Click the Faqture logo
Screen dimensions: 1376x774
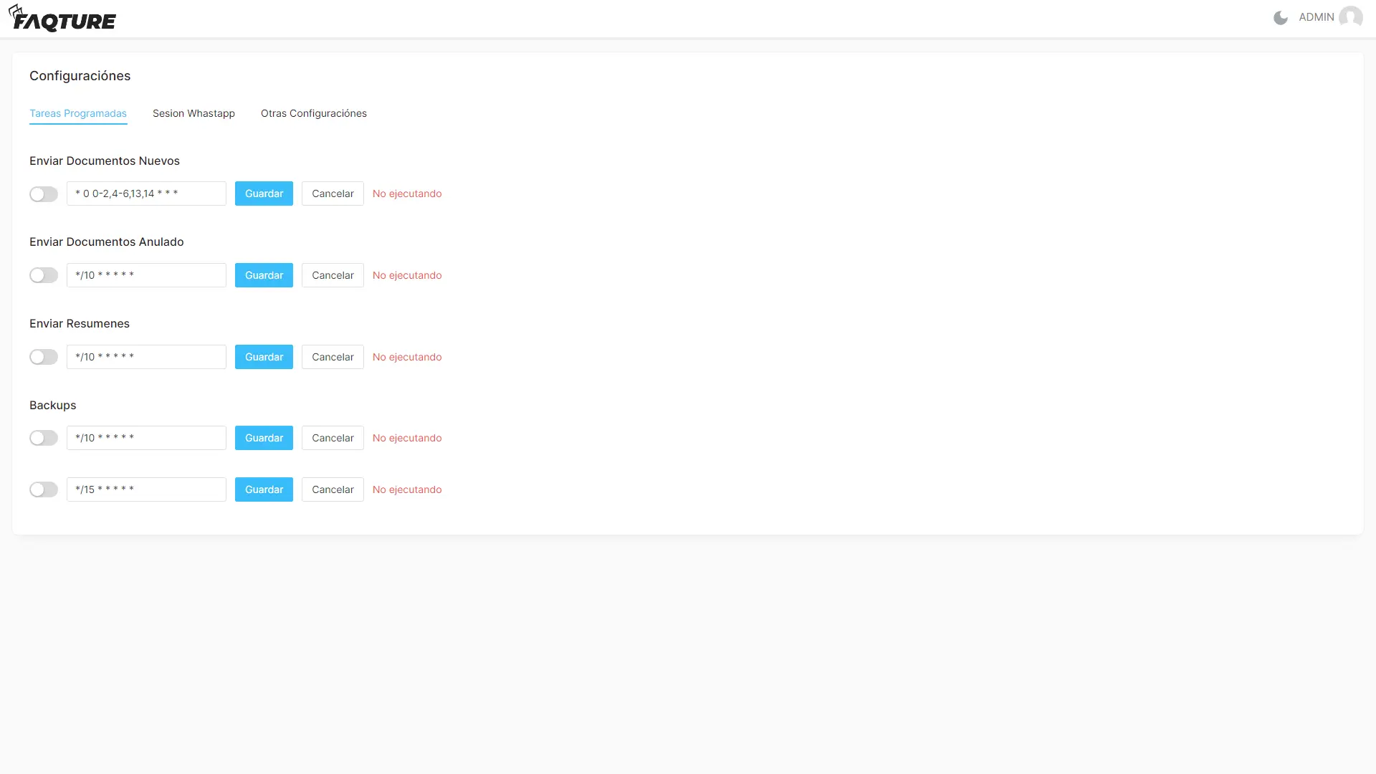point(63,19)
